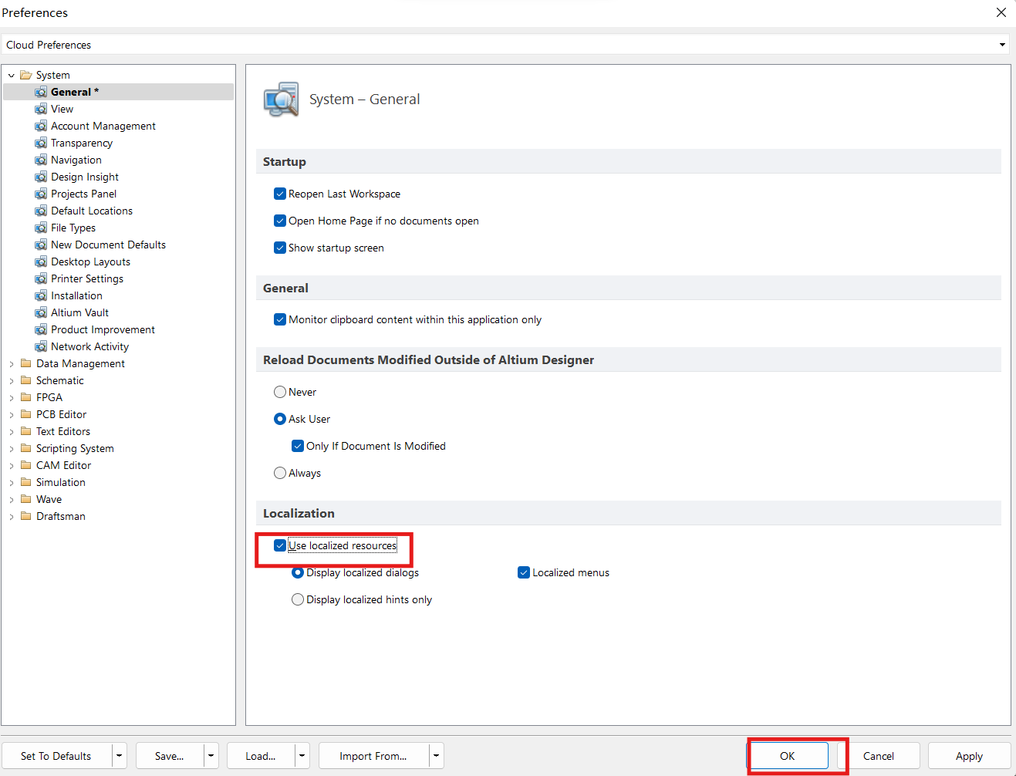Click the Transparency page icon
The width and height of the screenshot is (1016, 776).
click(41, 143)
